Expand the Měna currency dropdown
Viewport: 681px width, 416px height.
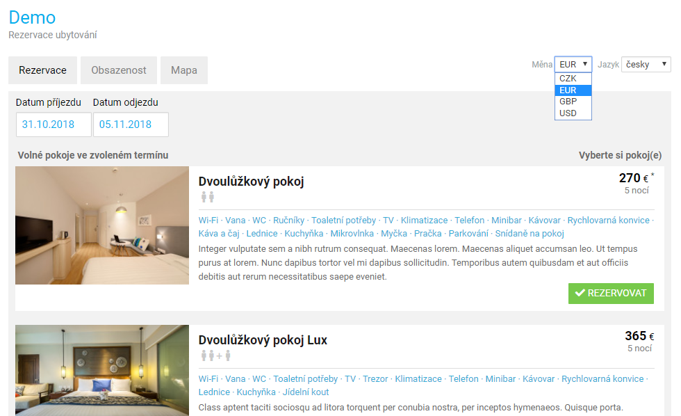[573, 64]
